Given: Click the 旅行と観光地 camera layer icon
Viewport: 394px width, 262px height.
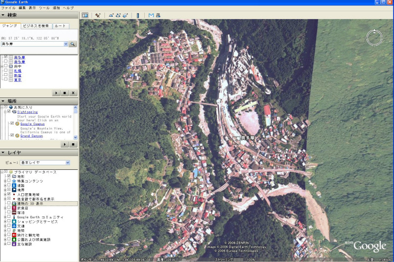Looking at the screenshot, I should [14, 235].
